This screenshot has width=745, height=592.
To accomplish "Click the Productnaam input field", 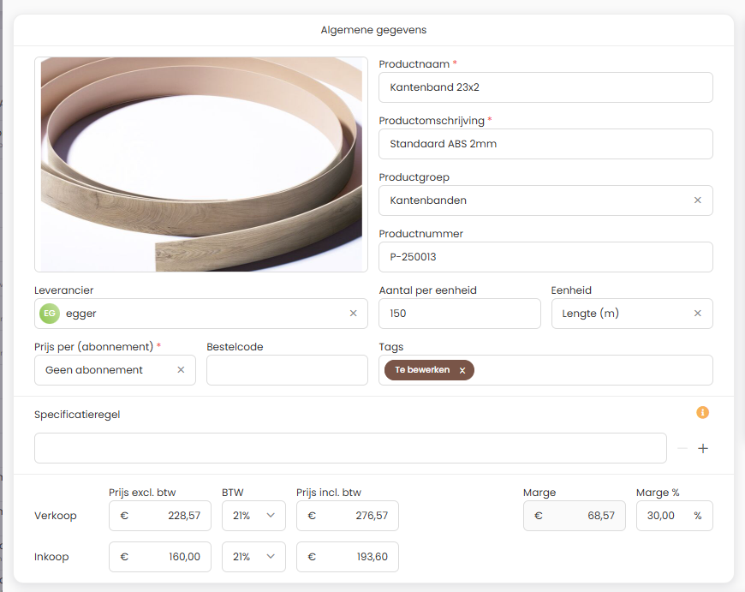I will pyautogui.click(x=545, y=87).
